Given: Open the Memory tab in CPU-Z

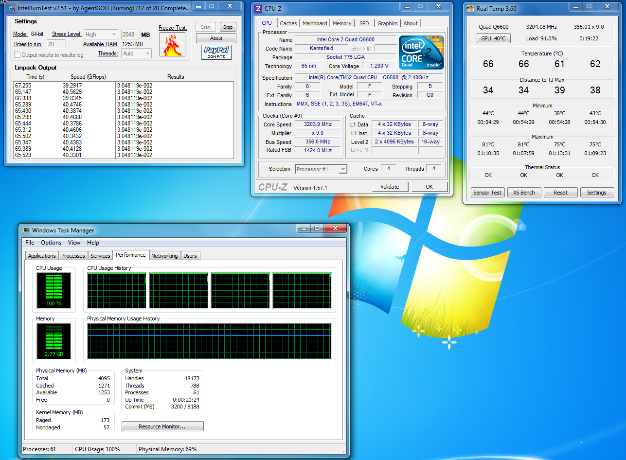Looking at the screenshot, I should pos(342,23).
